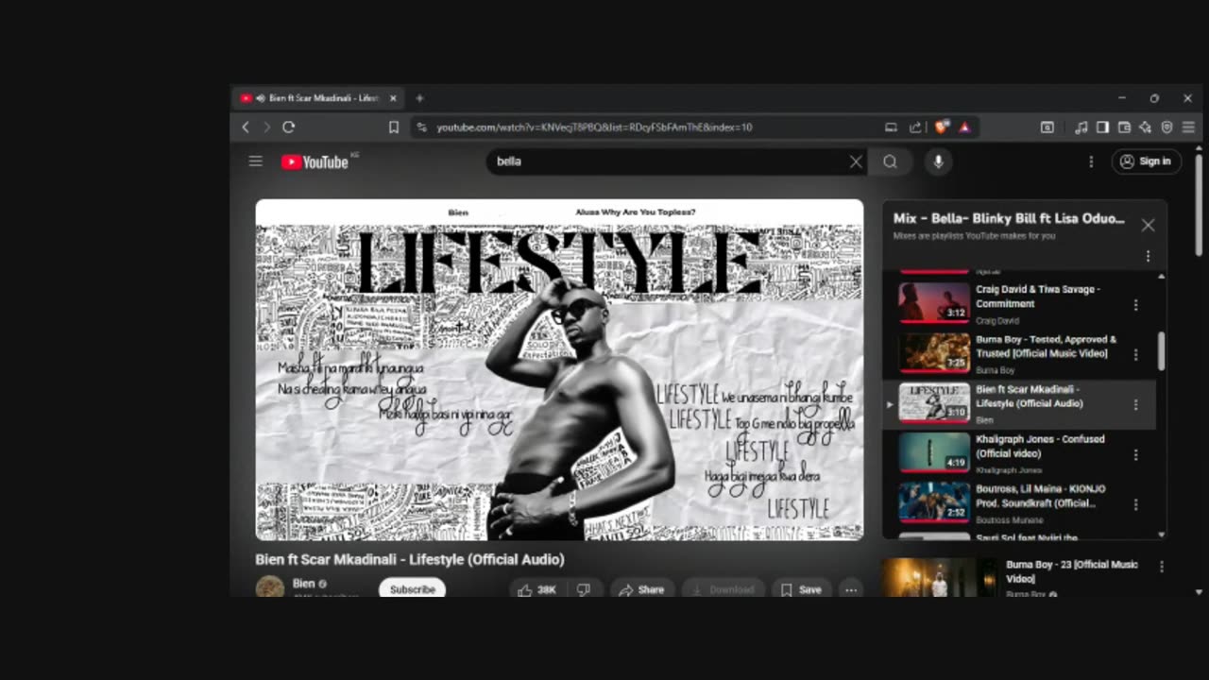Select the Bien ft Scar Mkadinali browser tab
Screen dimensions: 1209x680
pos(319,98)
